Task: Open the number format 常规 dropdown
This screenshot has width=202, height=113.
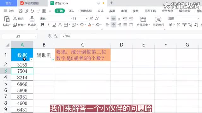Action: click(x=198, y=19)
